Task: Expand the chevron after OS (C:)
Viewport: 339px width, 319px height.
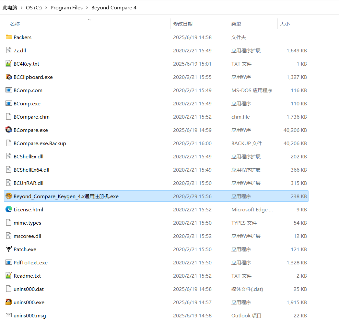Action: [x=46, y=8]
